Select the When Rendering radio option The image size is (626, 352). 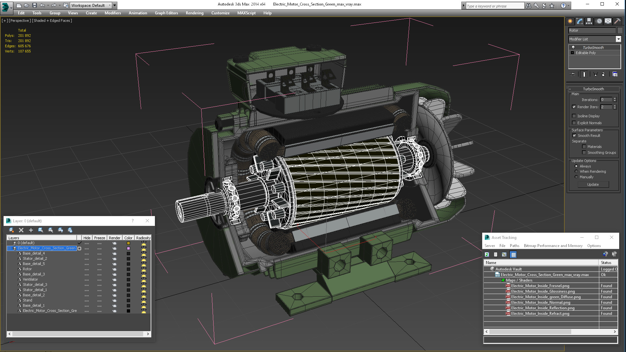click(x=576, y=171)
